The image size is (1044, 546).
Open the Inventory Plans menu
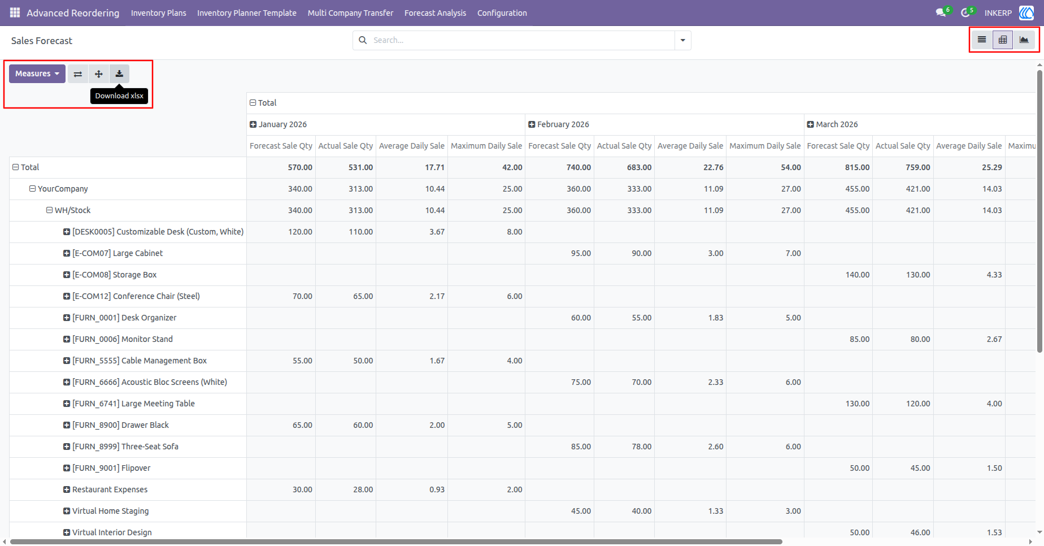tap(159, 12)
